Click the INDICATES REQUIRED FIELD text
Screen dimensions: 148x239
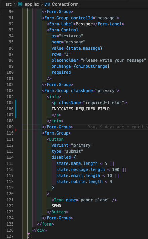pos(81,109)
